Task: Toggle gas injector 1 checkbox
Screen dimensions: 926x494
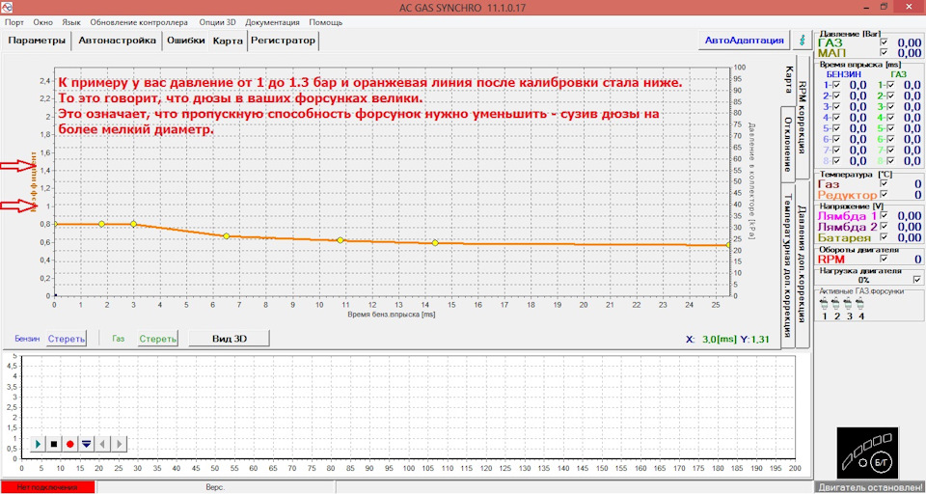Action: tap(890, 85)
